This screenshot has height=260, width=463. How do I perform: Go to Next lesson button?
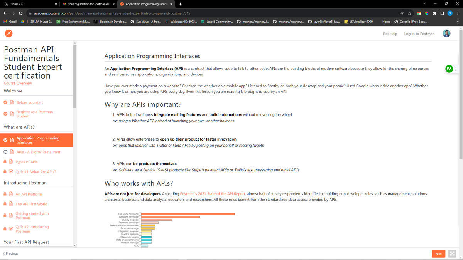(438, 253)
